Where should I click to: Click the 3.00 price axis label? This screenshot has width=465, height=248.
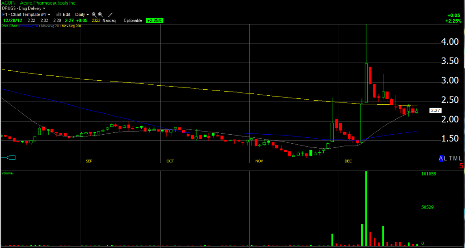tap(450, 81)
